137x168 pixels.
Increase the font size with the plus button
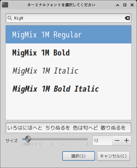(x=127, y=140)
